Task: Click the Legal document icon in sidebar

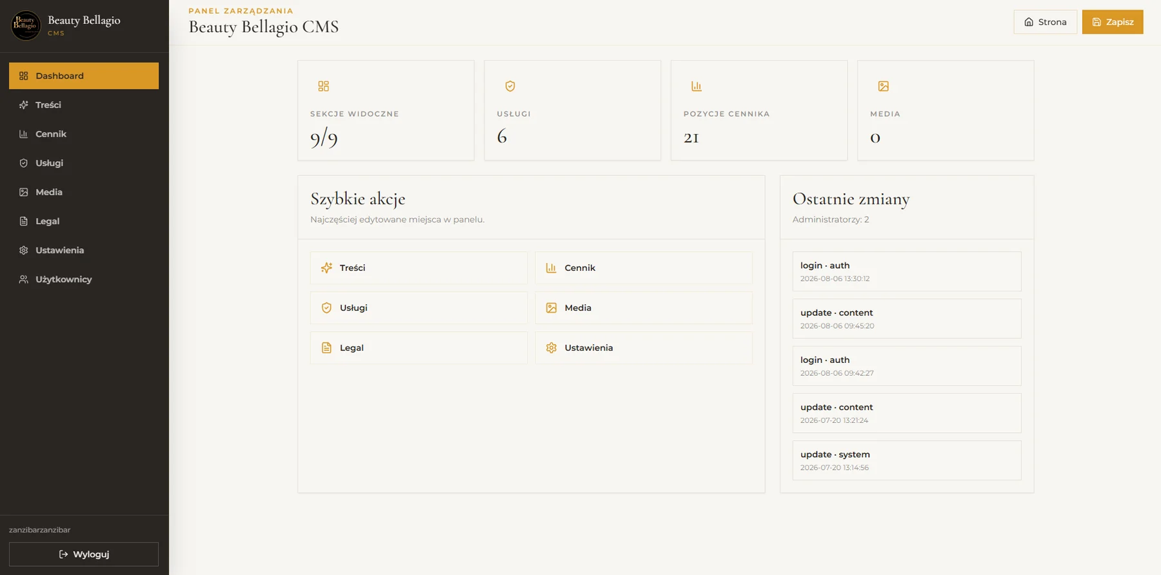Action: (x=24, y=221)
